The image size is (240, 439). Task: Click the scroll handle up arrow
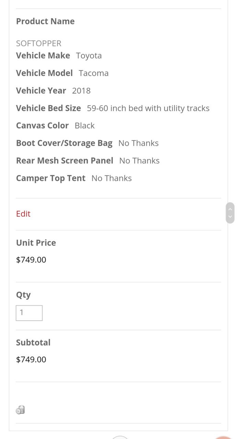(230, 209)
